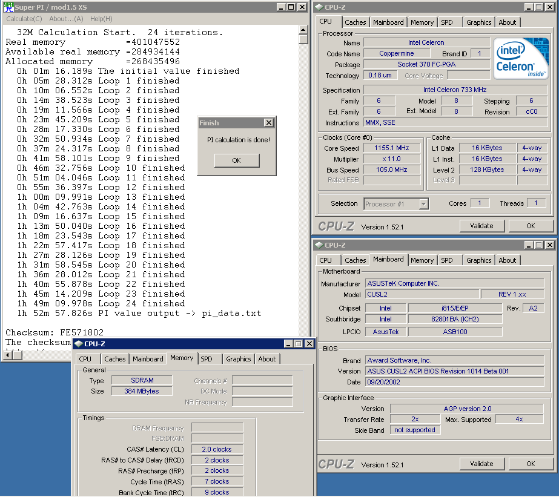Open SPD tab in the Memory timings window
The width and height of the screenshot is (559, 497).
coord(207,359)
